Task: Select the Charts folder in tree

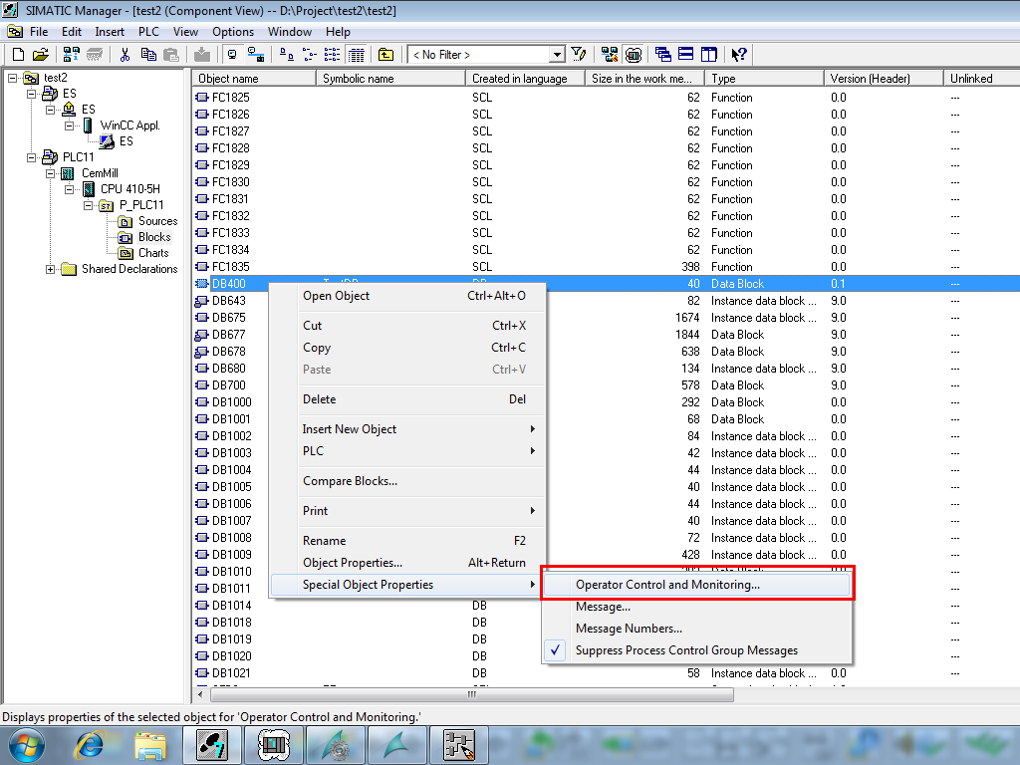Action: [x=143, y=253]
